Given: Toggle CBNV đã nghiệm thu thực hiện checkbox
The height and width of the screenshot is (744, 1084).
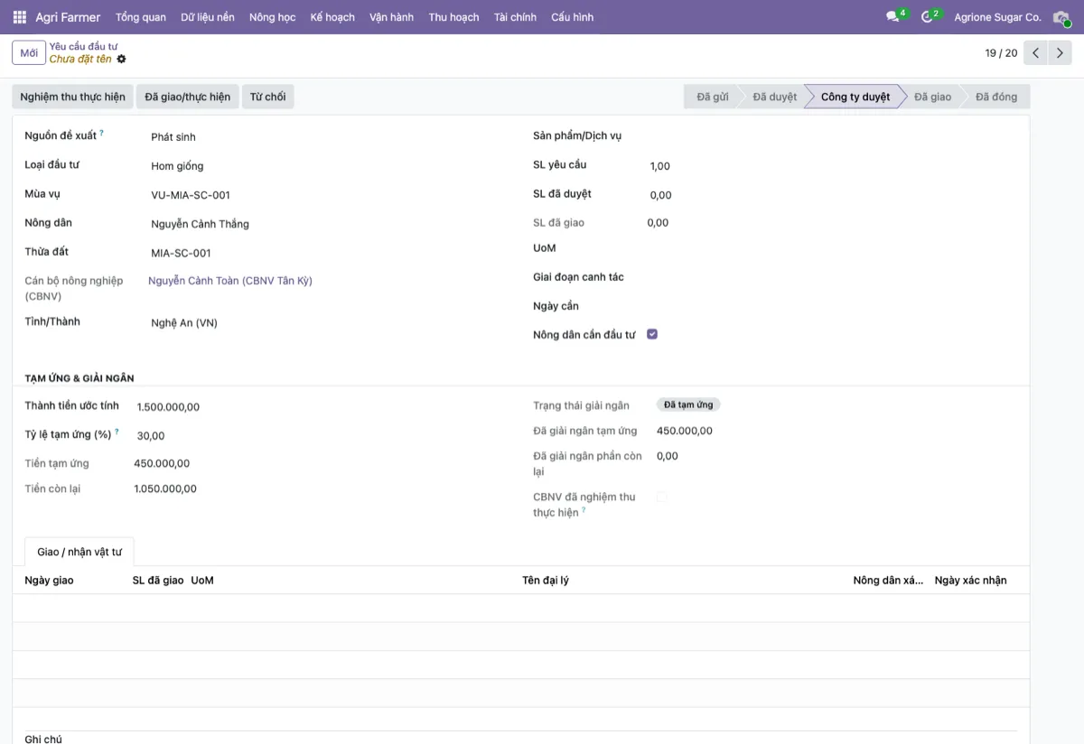Looking at the screenshot, I should tap(661, 497).
